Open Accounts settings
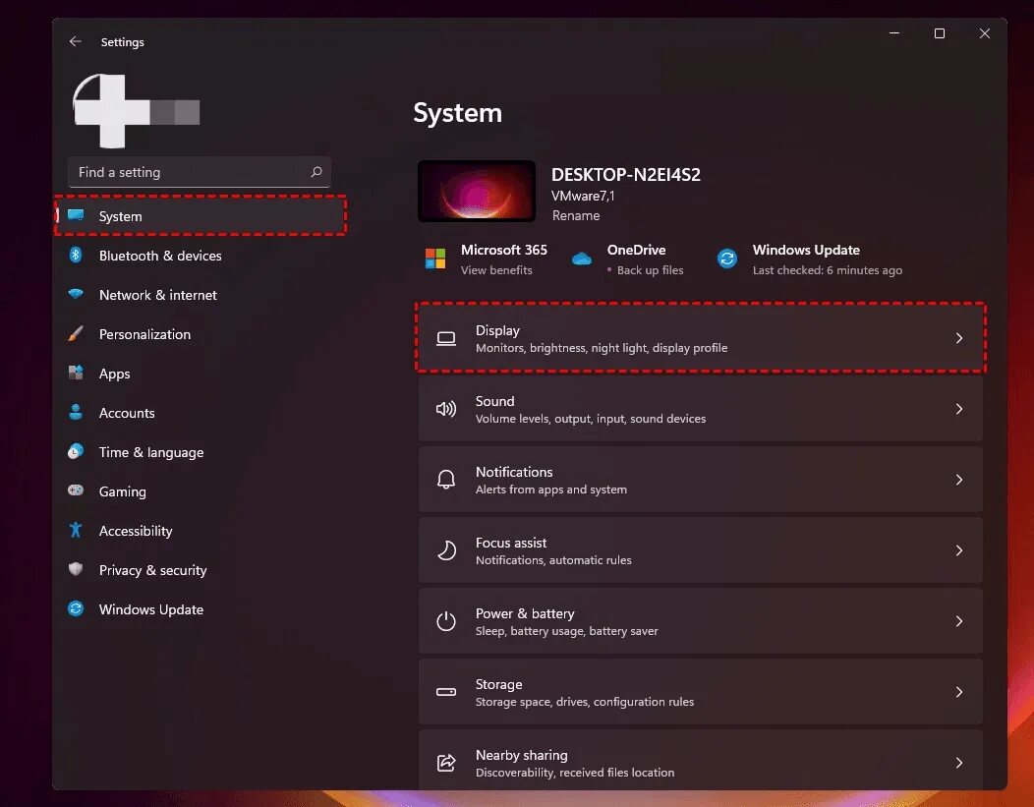This screenshot has width=1034, height=807. pos(201,413)
